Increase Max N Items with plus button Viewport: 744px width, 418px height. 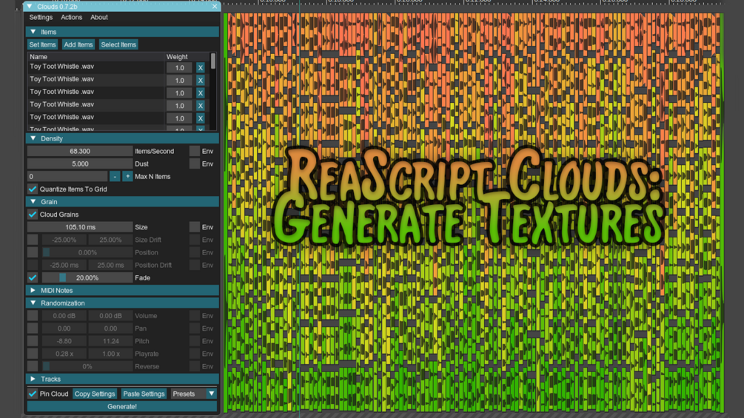127,176
